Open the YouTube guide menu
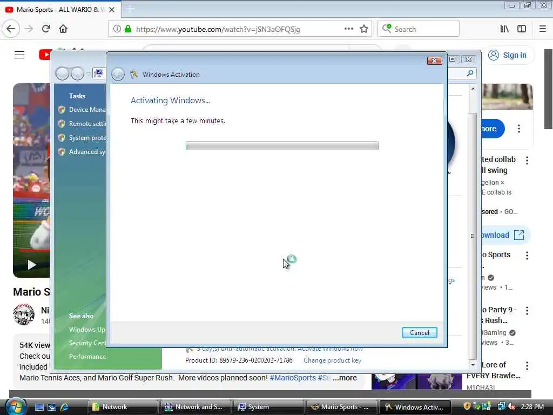This screenshot has height=415, width=553. 19,55
